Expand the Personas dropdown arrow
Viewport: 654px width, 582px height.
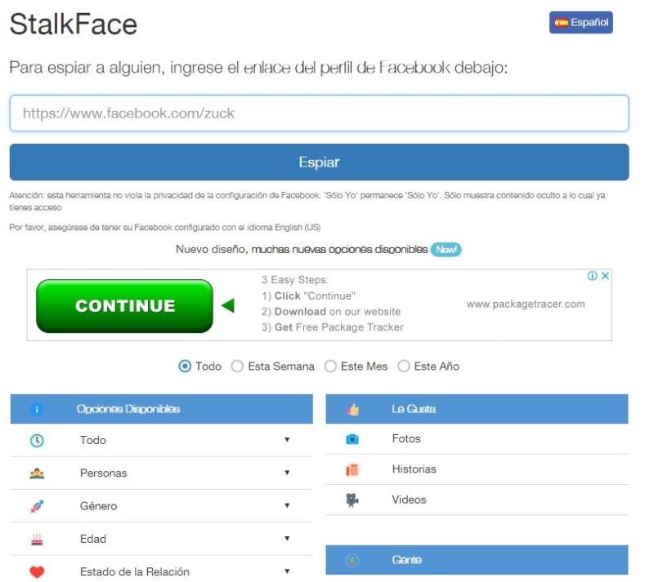[x=287, y=473]
